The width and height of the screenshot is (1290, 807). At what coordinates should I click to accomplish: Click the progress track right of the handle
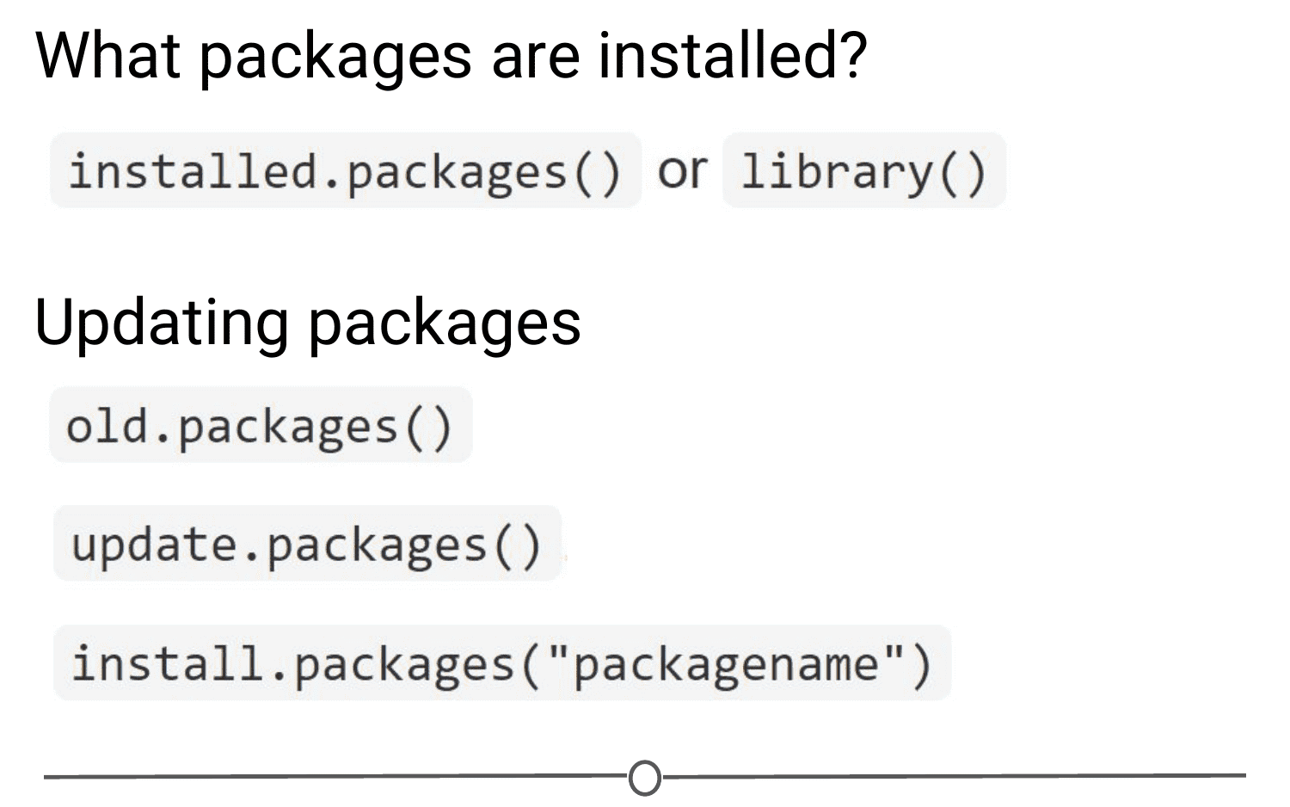(x=953, y=776)
